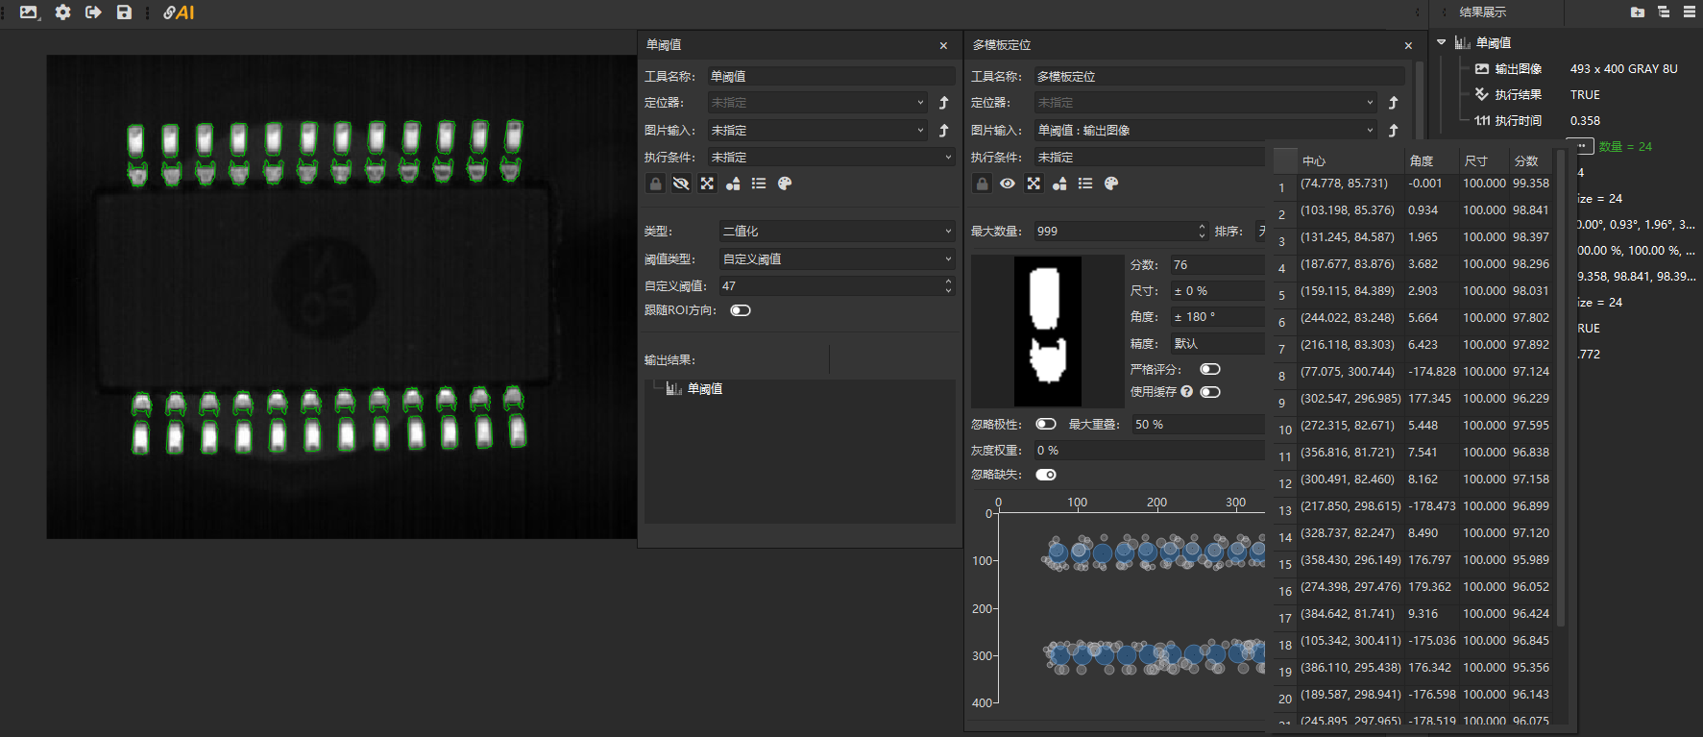Image resolution: width=1703 pixels, height=737 pixels.
Task: Click the 中心 column header
Action: 1314,160
